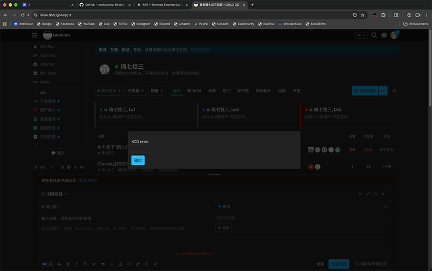This screenshot has height=271, width=432.
Task: Click 舍弃 to discard the draft
Action: coord(320,264)
